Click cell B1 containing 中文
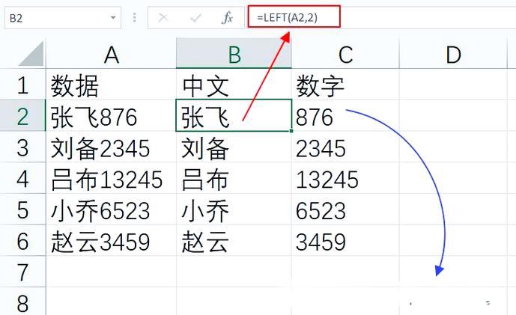The image size is (516, 315). coord(234,85)
